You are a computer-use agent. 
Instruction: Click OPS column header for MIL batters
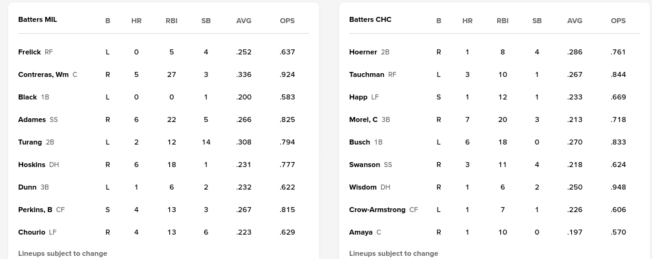point(287,21)
